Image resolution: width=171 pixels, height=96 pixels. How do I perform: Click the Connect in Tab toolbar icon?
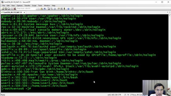click(9, 9)
